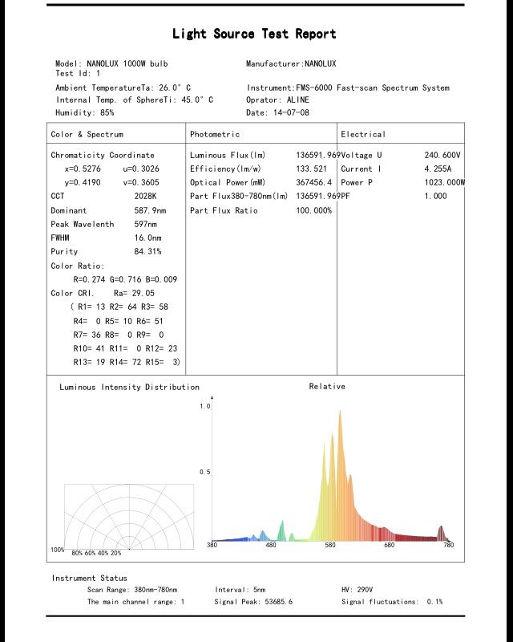Image resolution: width=513 pixels, height=642 pixels.
Task: Click the 'Test Id: 1' line
Action: pyautogui.click(x=78, y=73)
